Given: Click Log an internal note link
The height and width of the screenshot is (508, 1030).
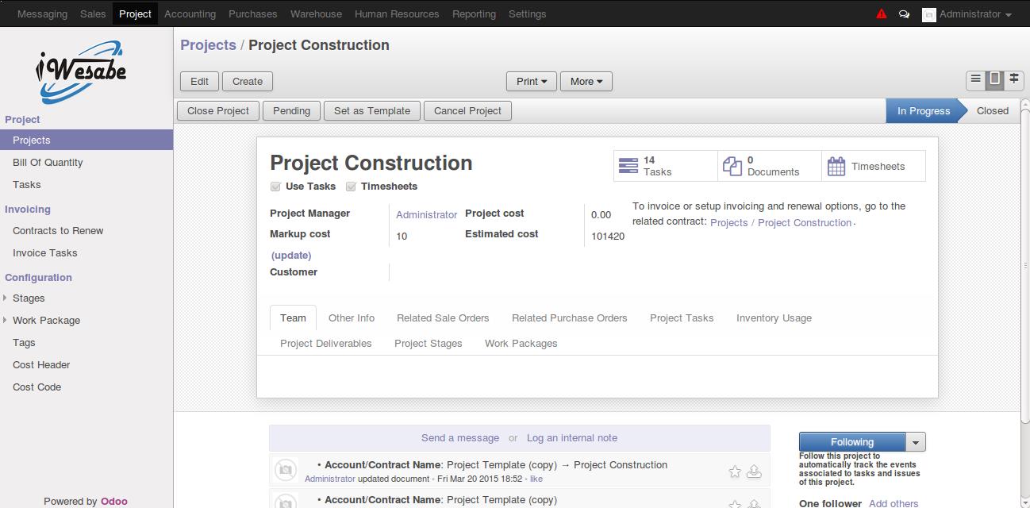Looking at the screenshot, I should [x=572, y=438].
